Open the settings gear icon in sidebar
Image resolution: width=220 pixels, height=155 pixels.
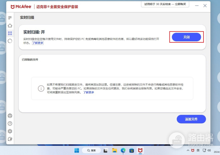[x=10, y=131]
